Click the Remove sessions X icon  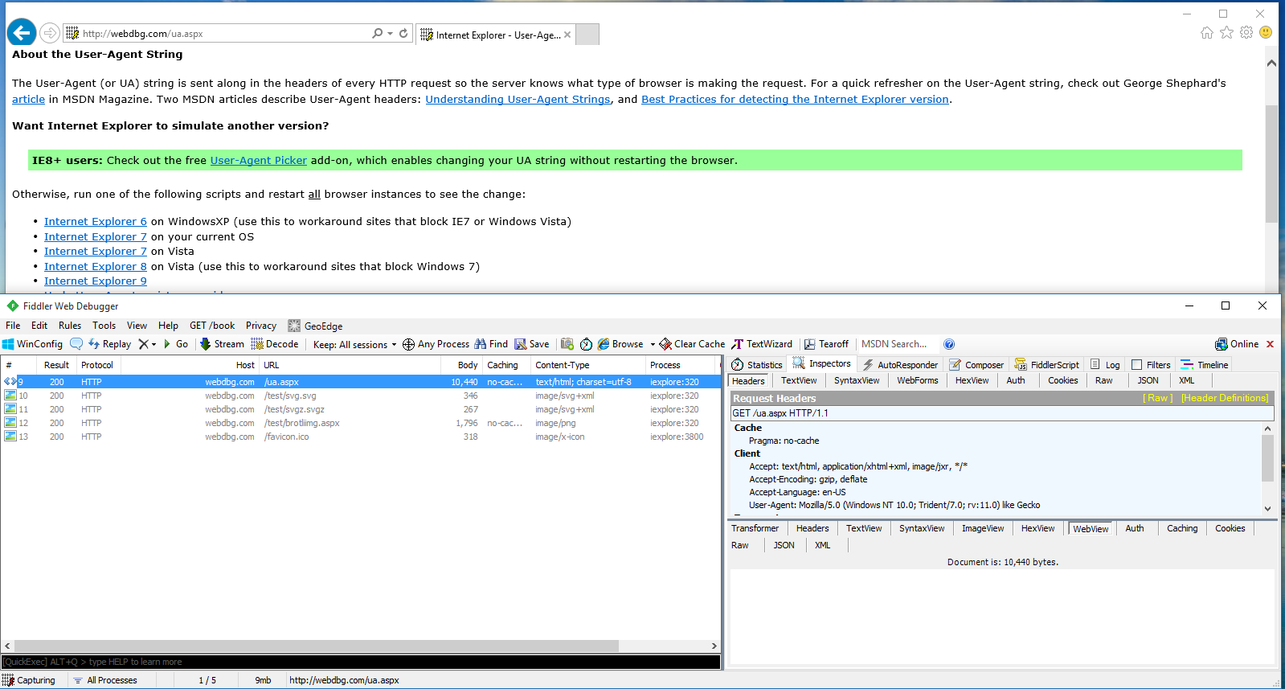click(x=143, y=344)
